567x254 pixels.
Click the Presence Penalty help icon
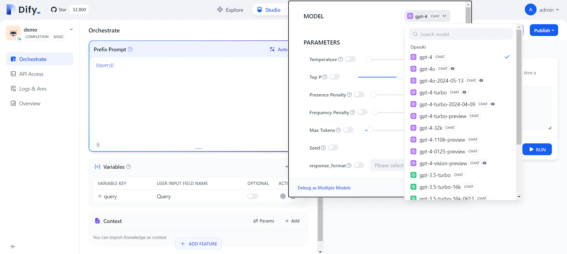coord(349,95)
